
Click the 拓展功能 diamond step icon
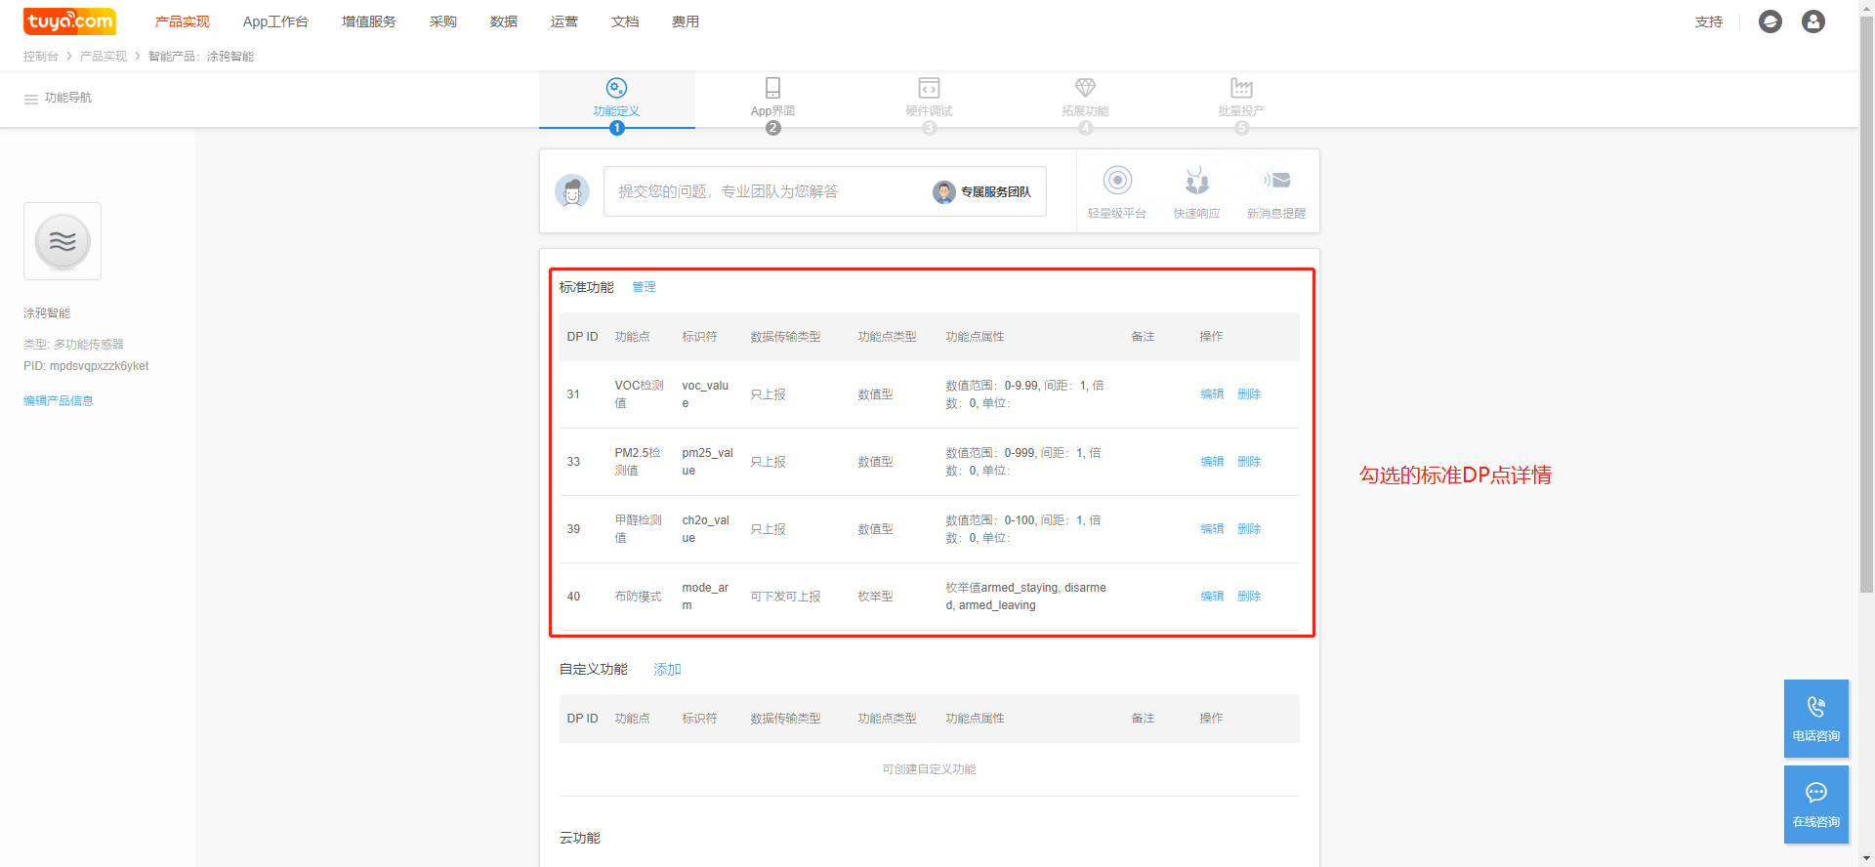[x=1085, y=88]
